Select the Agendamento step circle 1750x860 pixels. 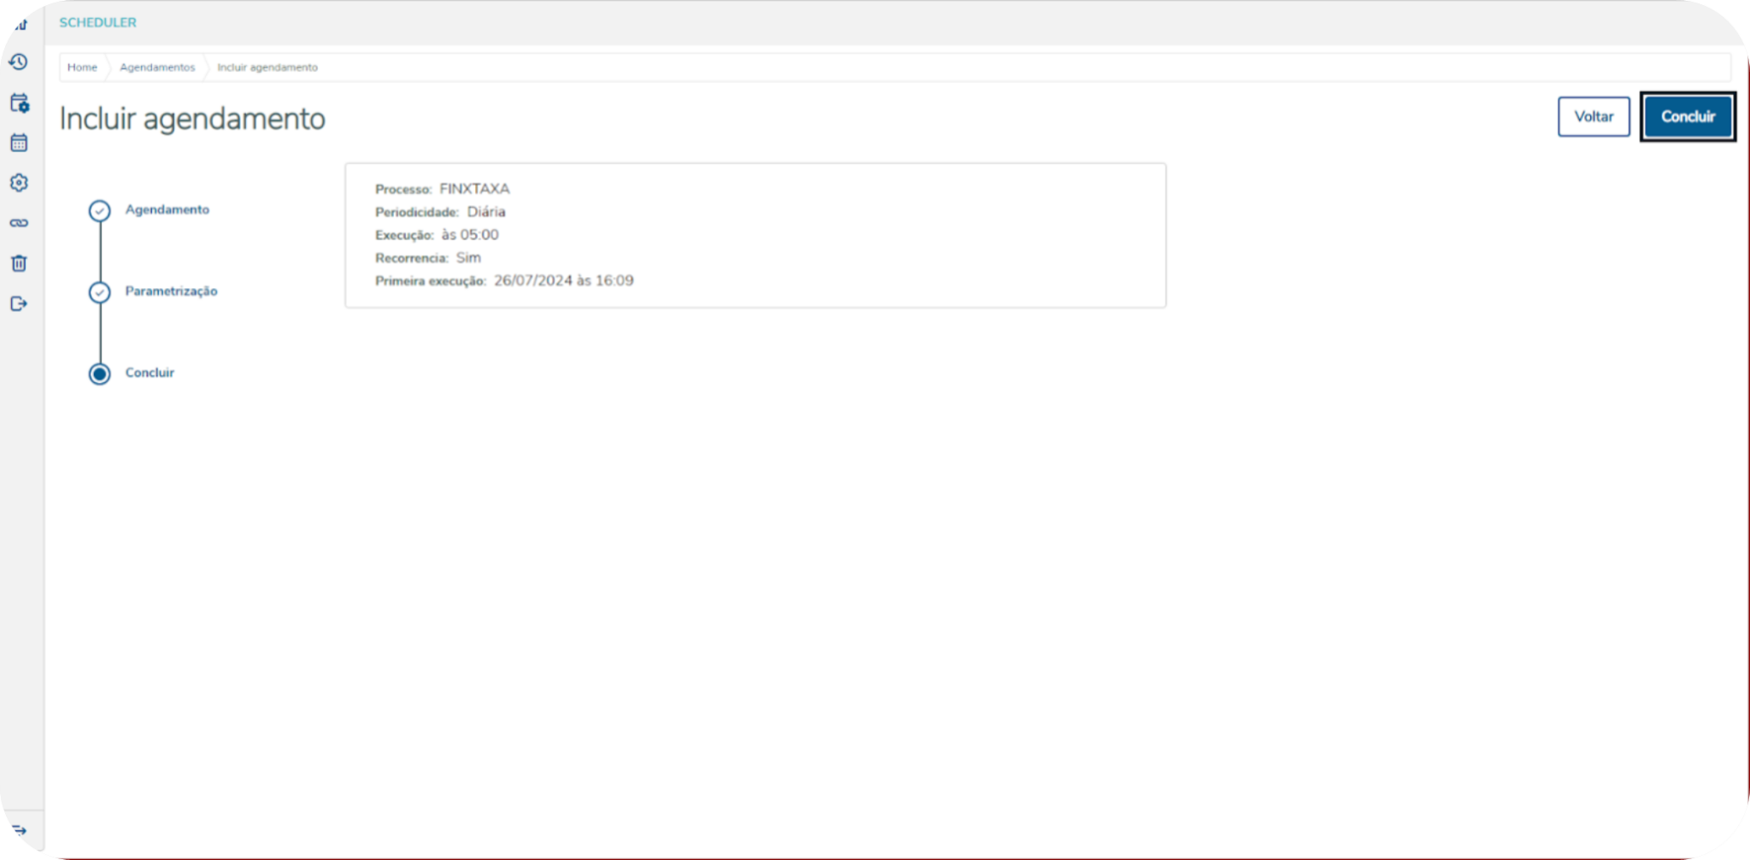[100, 210]
